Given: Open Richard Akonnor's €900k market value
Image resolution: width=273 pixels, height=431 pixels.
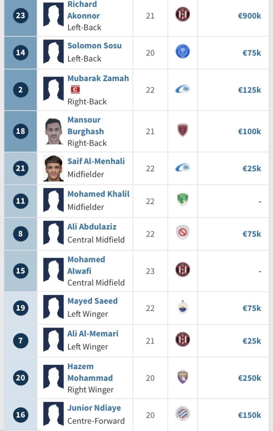Looking at the screenshot, I should (249, 16).
